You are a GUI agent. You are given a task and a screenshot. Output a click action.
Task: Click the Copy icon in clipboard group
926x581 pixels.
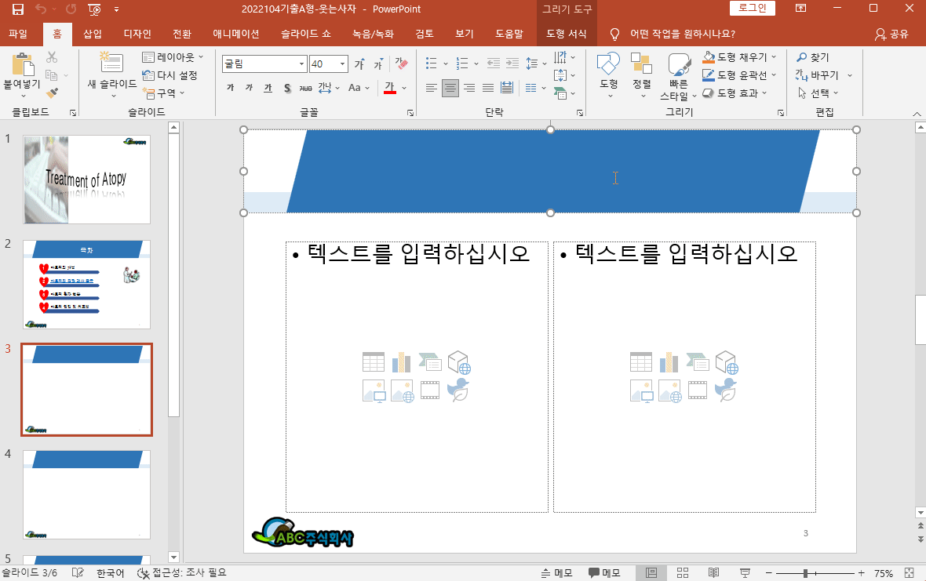pyautogui.click(x=51, y=75)
